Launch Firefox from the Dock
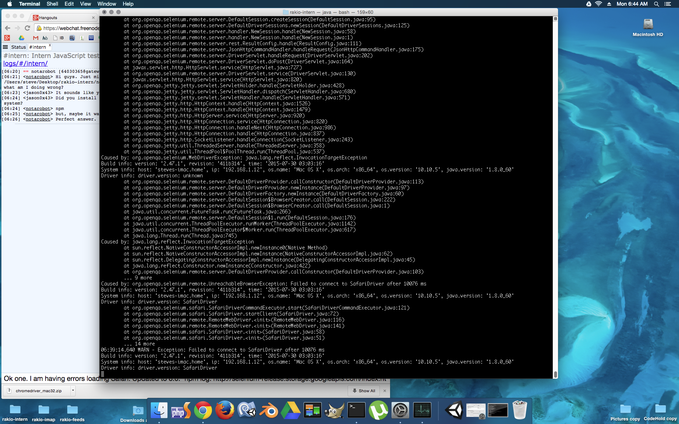 (225, 411)
